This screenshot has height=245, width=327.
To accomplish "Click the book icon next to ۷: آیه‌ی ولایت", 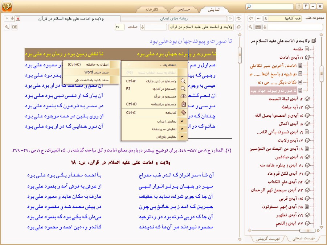I will [307, 140].
